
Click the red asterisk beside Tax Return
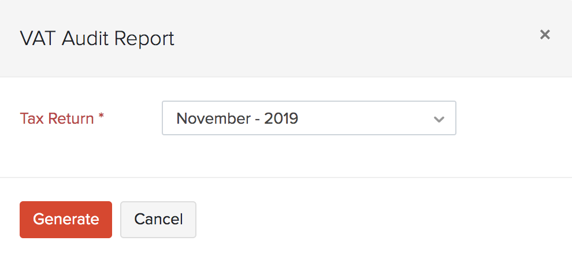coord(101,117)
